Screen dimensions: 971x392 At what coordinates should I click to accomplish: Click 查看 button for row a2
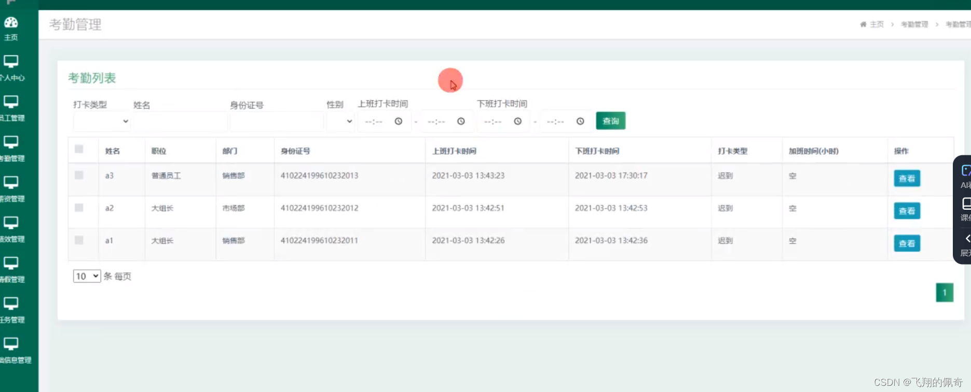tap(907, 211)
